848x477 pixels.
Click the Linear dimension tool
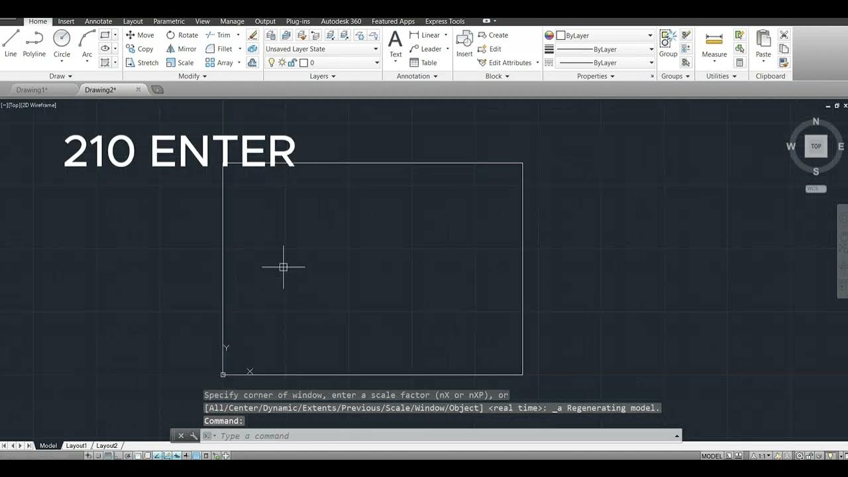[x=425, y=35]
